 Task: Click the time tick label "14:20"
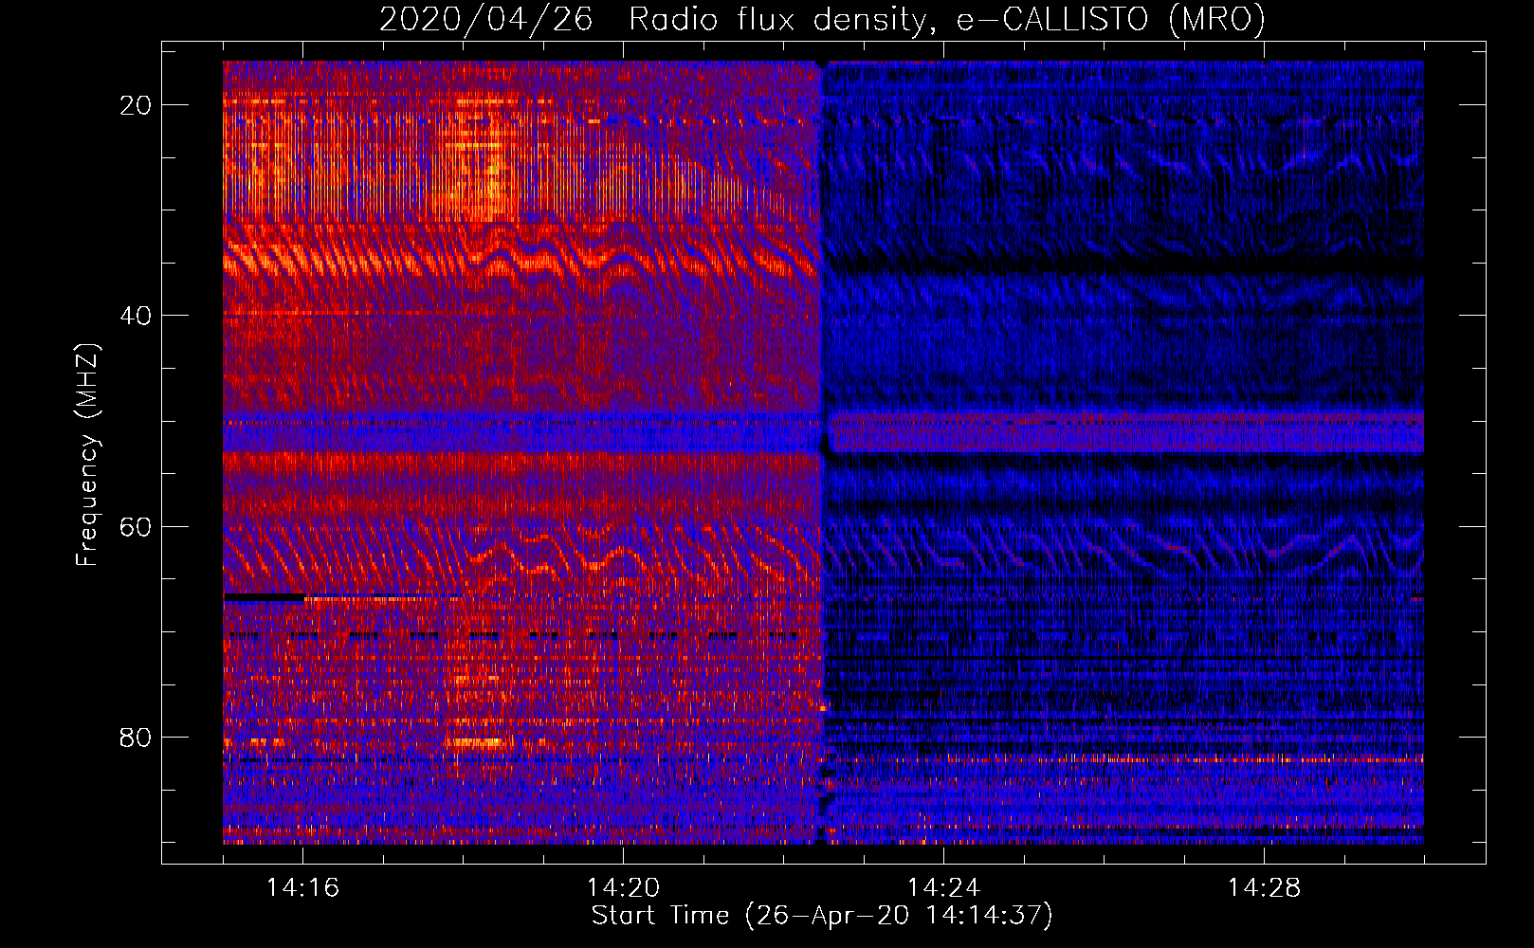coord(623,888)
